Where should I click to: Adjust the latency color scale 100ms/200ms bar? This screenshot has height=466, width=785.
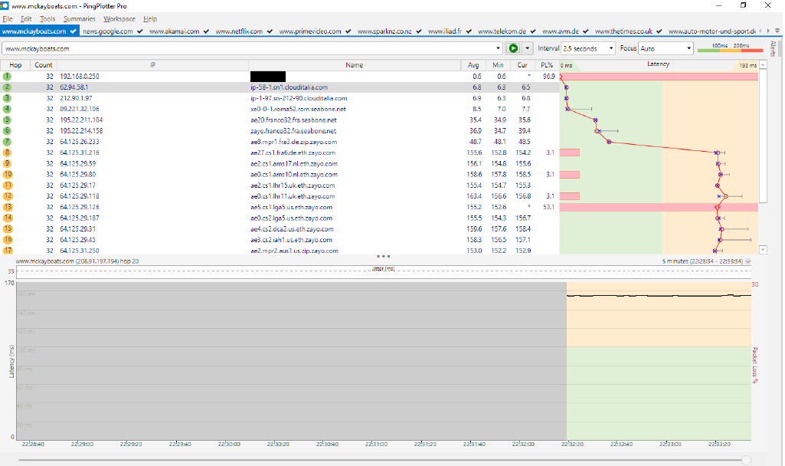click(730, 48)
